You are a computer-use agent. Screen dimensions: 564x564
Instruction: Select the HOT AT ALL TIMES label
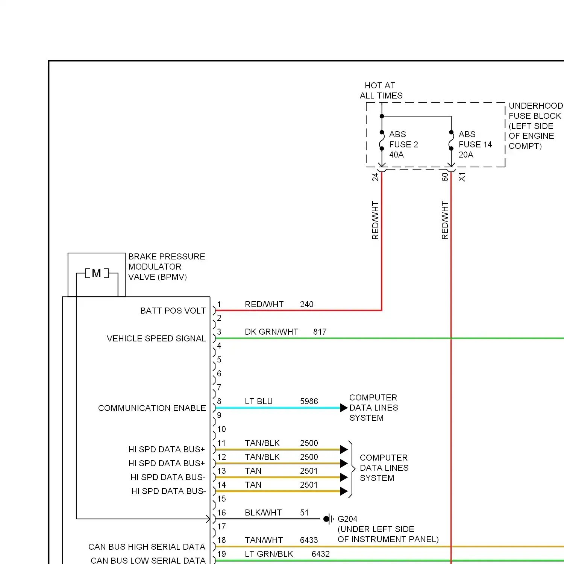coord(381,91)
